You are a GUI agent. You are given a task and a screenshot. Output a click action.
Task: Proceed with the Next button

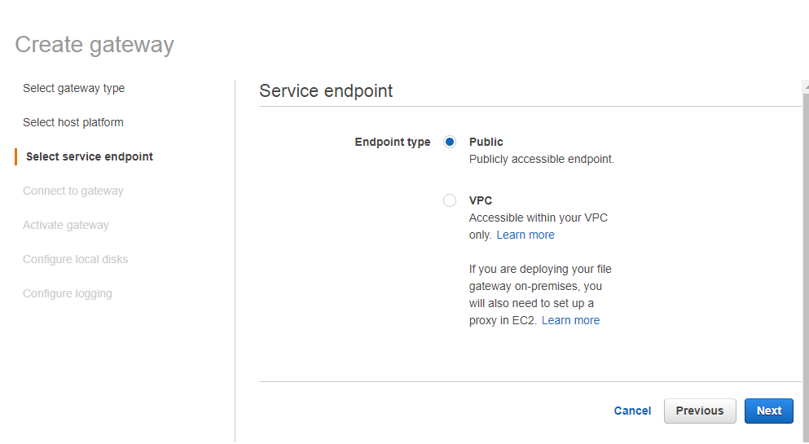coord(768,411)
